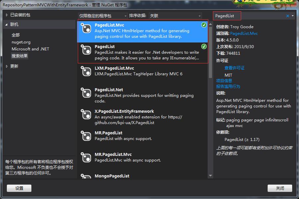Expand the 已安装的包 tree node
Screen dimensions: 299x199
[7, 15]
